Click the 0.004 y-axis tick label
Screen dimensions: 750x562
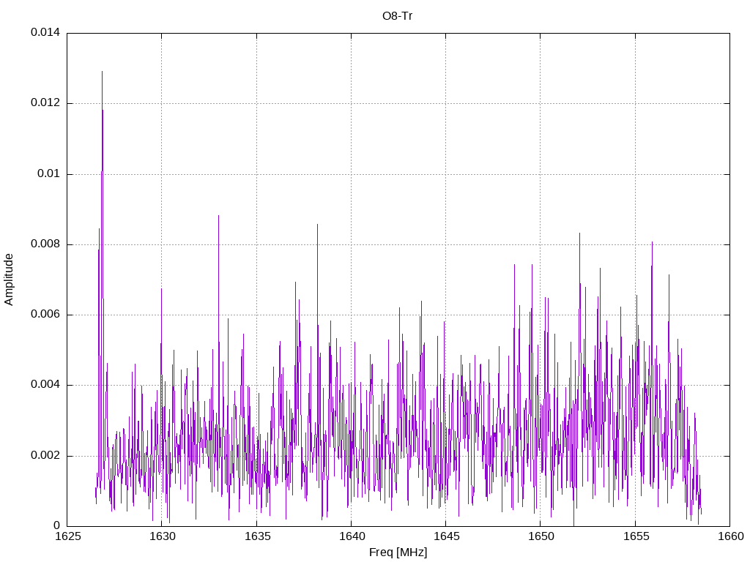click(x=45, y=385)
